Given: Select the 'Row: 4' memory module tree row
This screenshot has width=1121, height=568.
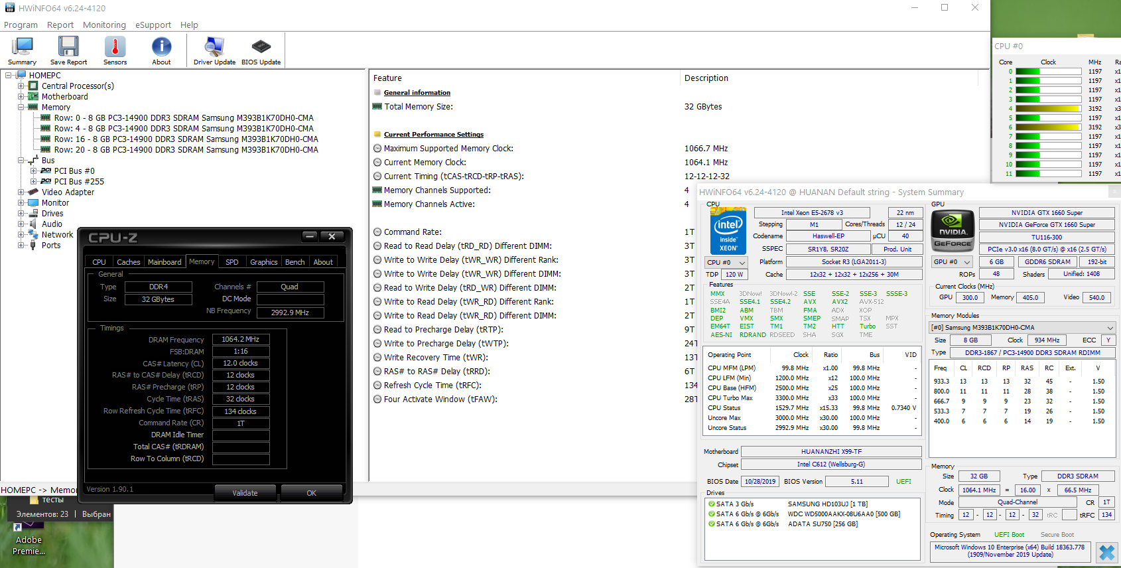Looking at the screenshot, I should coord(184,128).
